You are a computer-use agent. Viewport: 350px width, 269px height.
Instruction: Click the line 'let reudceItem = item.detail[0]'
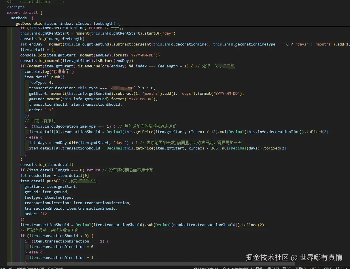54,175
